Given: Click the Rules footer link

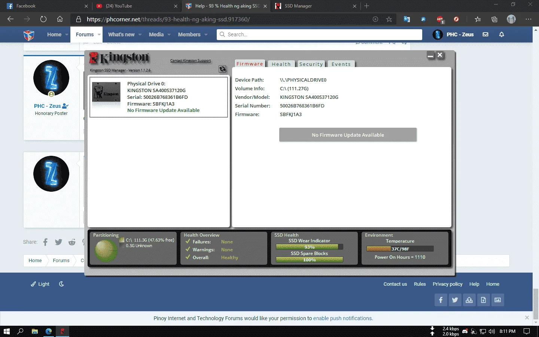Looking at the screenshot, I should click(x=420, y=284).
